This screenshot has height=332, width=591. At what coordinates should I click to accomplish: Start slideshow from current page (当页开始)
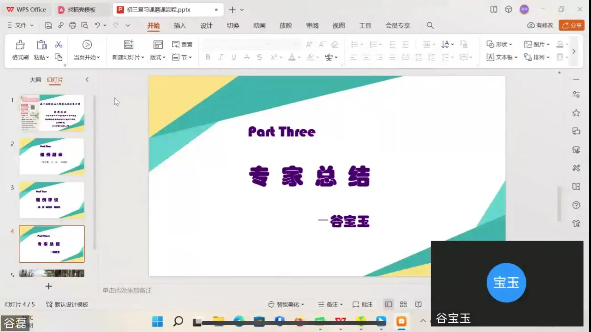point(87,51)
